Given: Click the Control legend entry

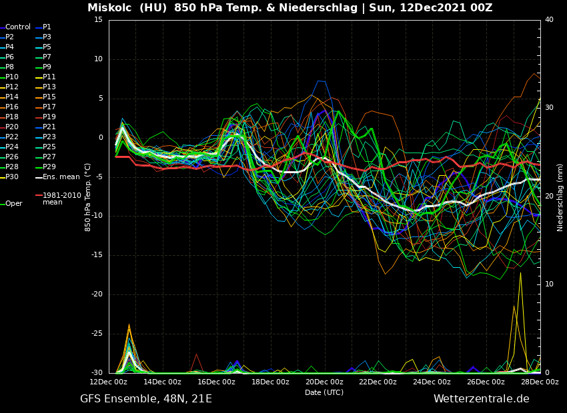Looking at the screenshot, I should click(x=18, y=27).
